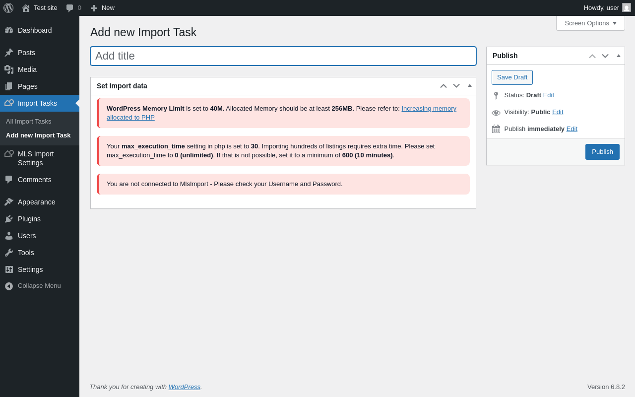Open the Media library icon
635x397 pixels.
[x=9, y=69]
